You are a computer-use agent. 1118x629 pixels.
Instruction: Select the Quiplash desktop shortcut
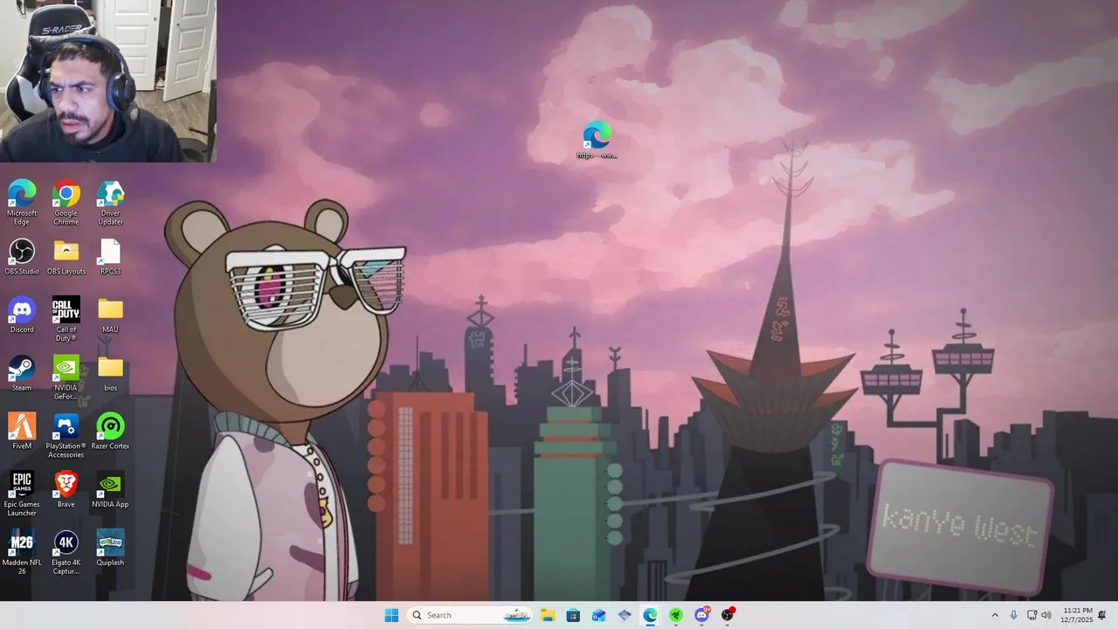coord(110,548)
